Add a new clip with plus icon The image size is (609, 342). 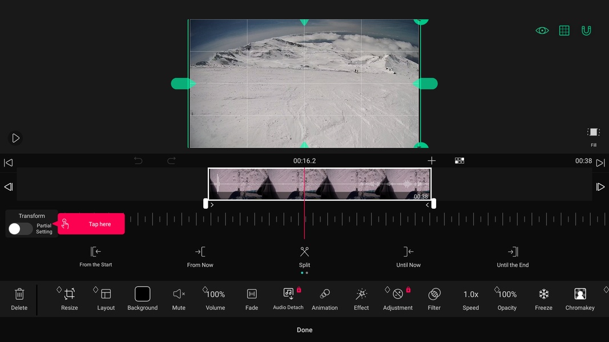click(x=431, y=161)
